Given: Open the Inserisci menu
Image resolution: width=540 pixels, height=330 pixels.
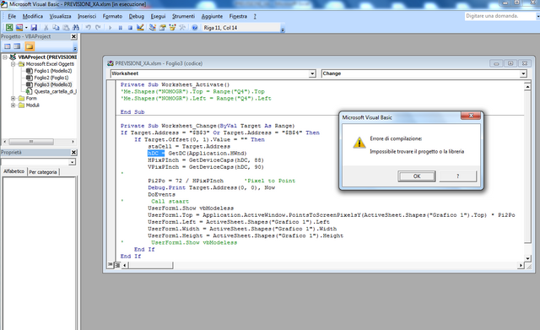Looking at the screenshot, I should [87, 16].
